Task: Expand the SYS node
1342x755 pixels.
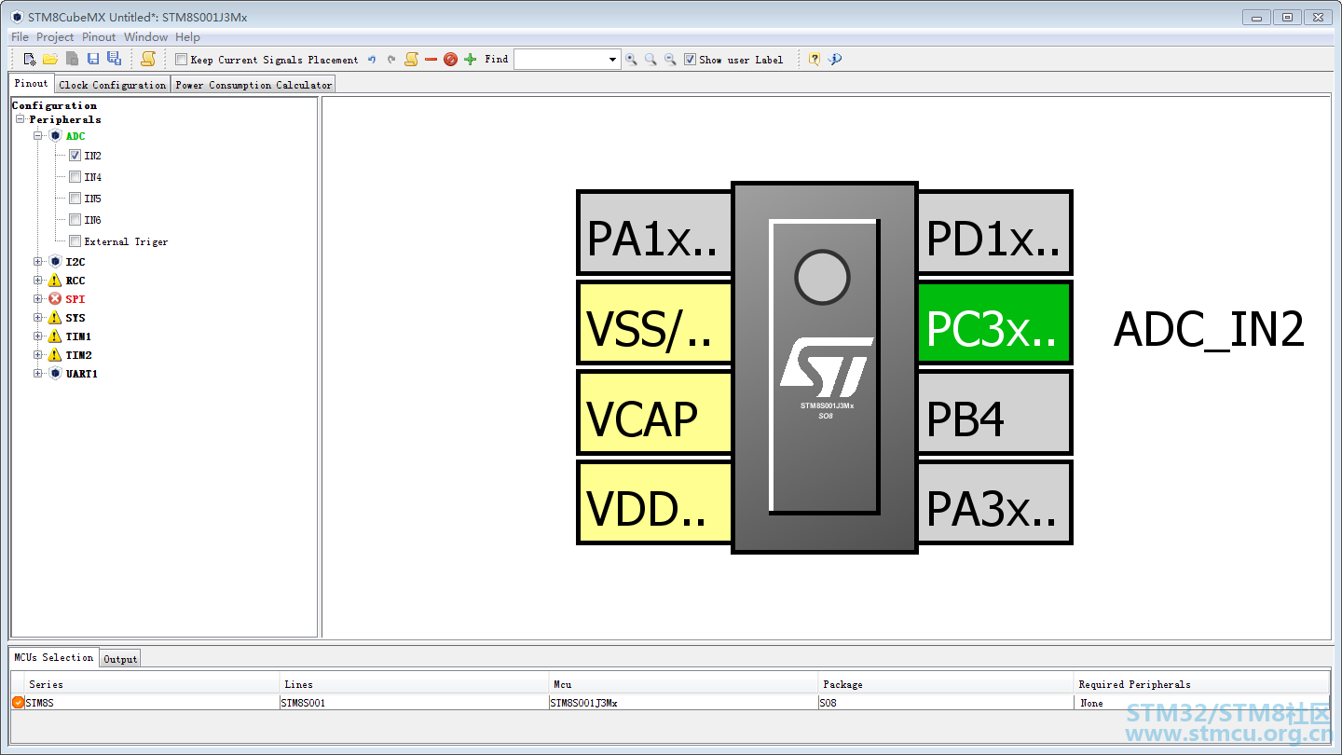Action: (x=38, y=318)
